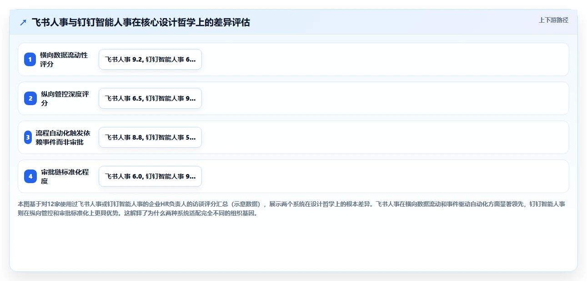Viewport: 587px width, 281px height.
Task: Click empty area of the third row card
Action: [x=384, y=137]
